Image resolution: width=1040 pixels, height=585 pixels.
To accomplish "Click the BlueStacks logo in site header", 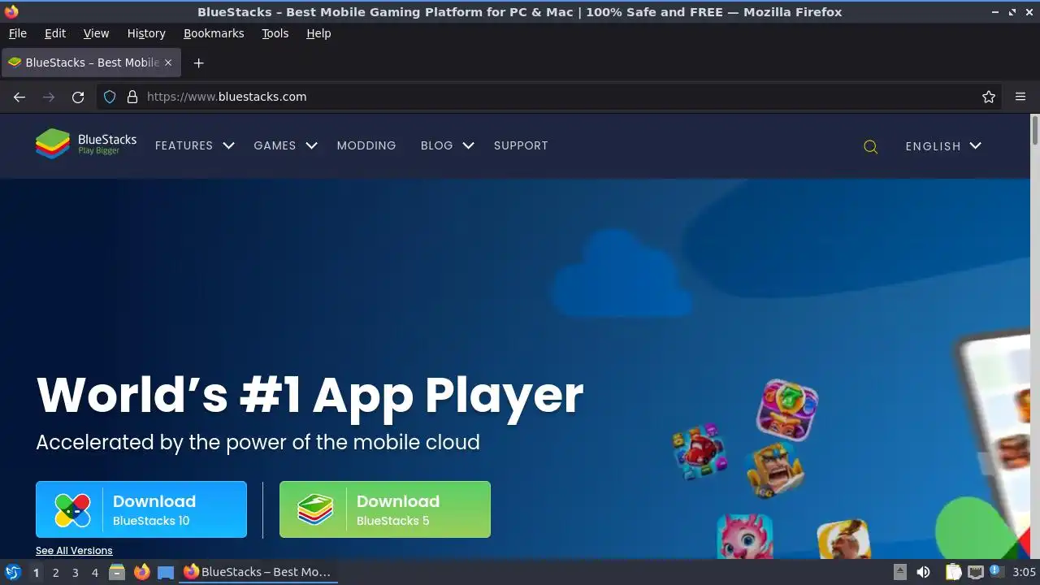I will [x=86, y=145].
